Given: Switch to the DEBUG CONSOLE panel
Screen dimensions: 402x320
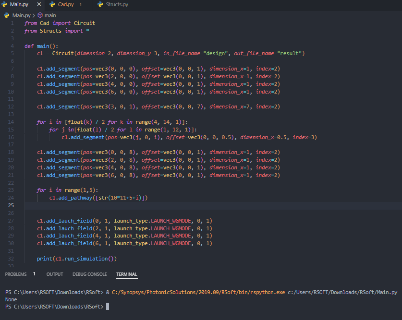Looking at the screenshot, I should click(x=90, y=274).
